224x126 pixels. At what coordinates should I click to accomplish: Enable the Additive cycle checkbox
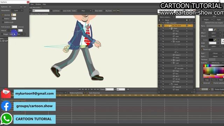(x=3, y=22)
